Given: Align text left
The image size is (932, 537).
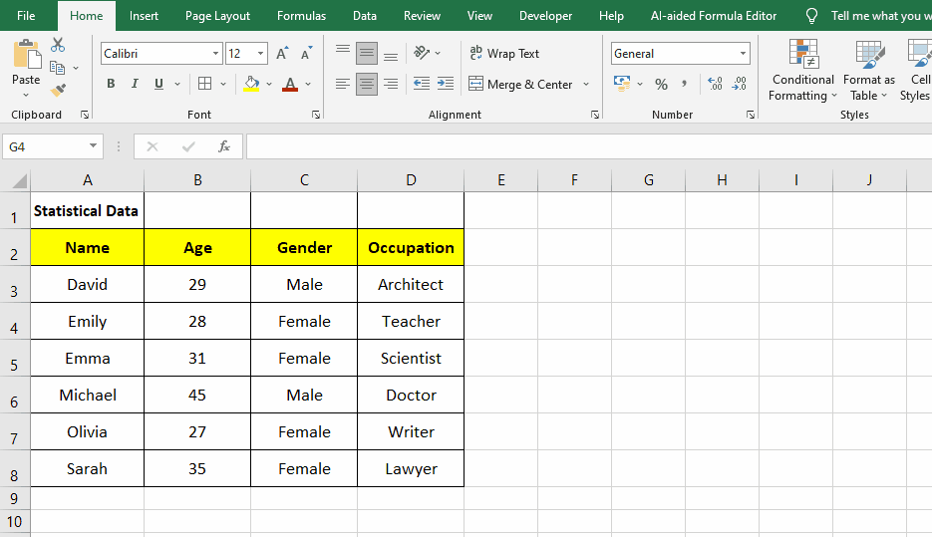Looking at the screenshot, I should click(342, 84).
